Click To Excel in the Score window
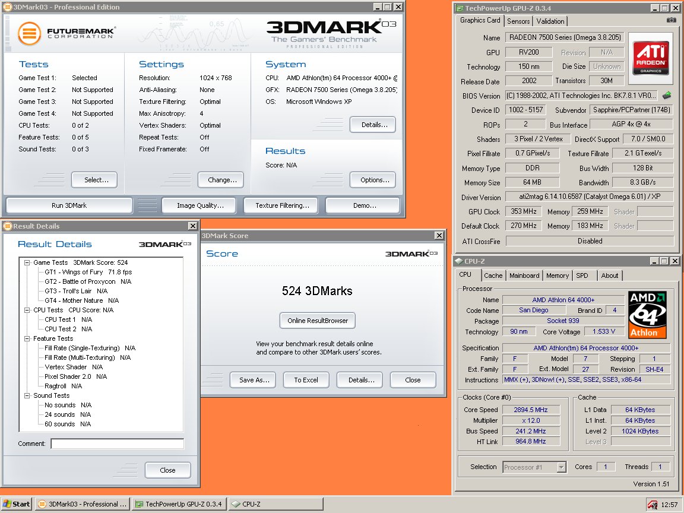Screen dimensions: 684x513 click(x=306, y=380)
